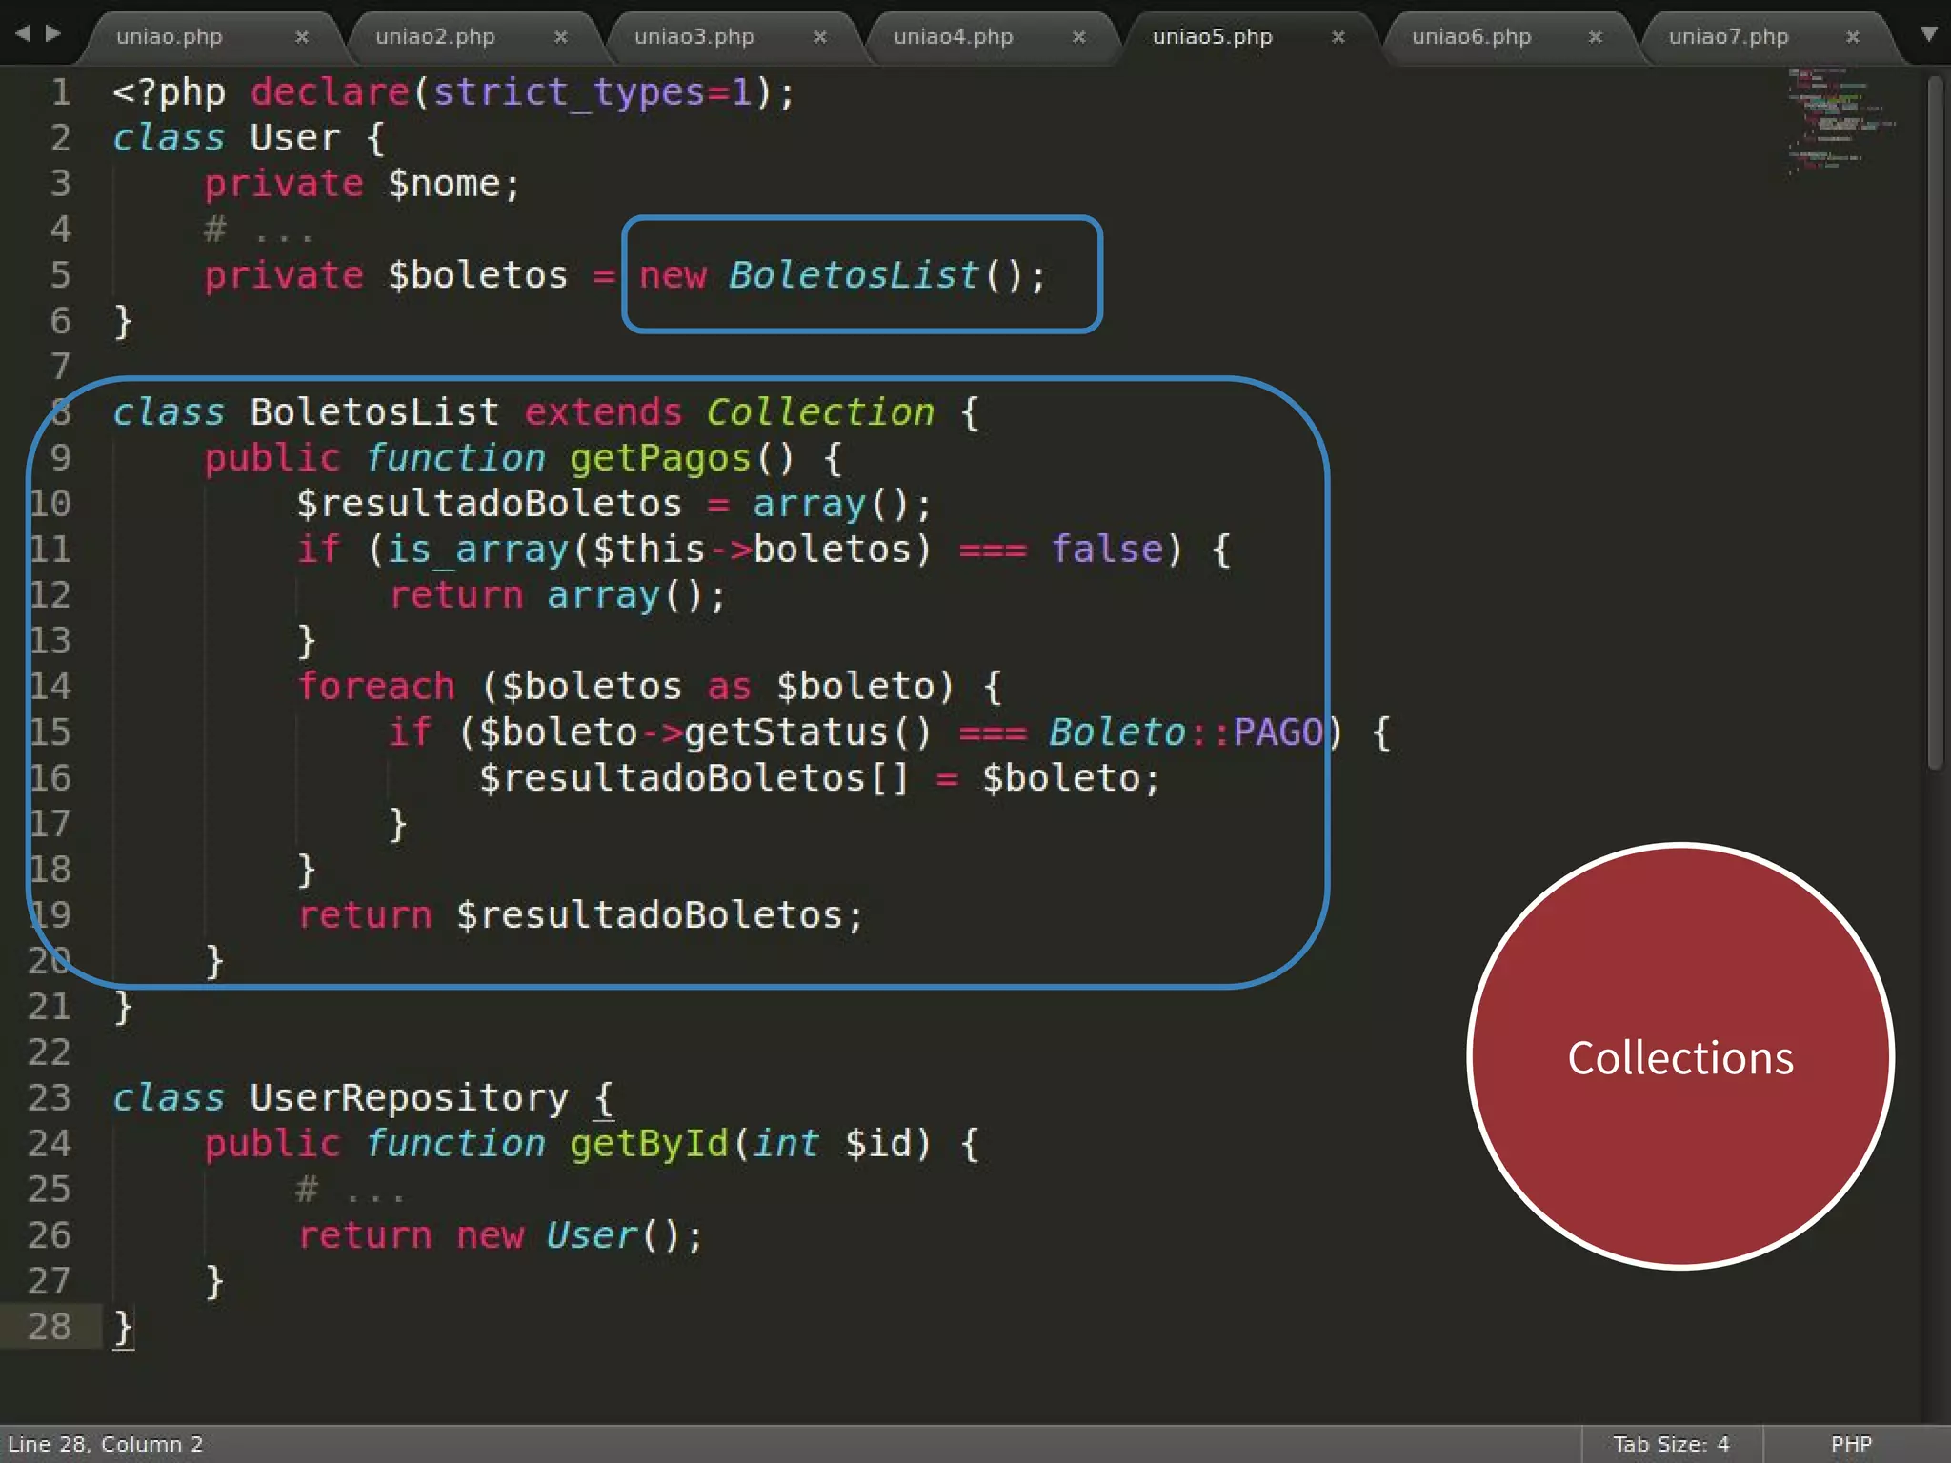Viewport: 1951px width, 1463px height.
Task: Close the uniao4.php tab
Action: [1079, 37]
